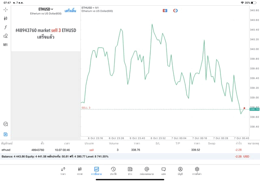Expand the ETHUSD symbol dropdown
Screen dimensions: 260x182
click(x=46, y=9)
